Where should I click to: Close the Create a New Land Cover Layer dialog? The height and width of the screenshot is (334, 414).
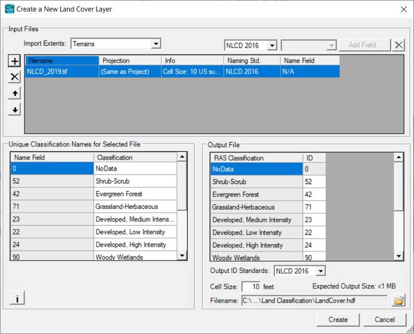(404, 9)
